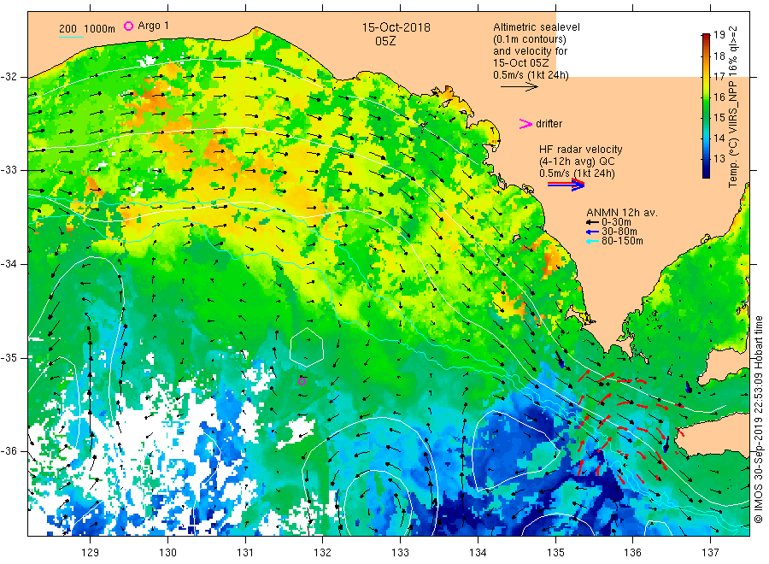Click the cyan 80-150m ANMN arrow symbol
Image resolution: width=769 pixels, height=564 pixels.
click(x=592, y=241)
